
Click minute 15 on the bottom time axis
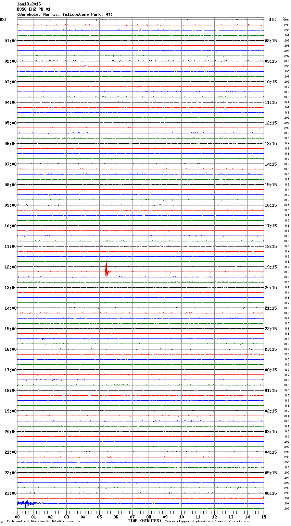264,517
